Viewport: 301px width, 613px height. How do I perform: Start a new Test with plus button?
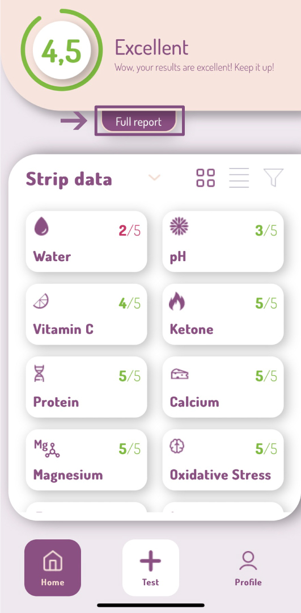click(x=151, y=568)
